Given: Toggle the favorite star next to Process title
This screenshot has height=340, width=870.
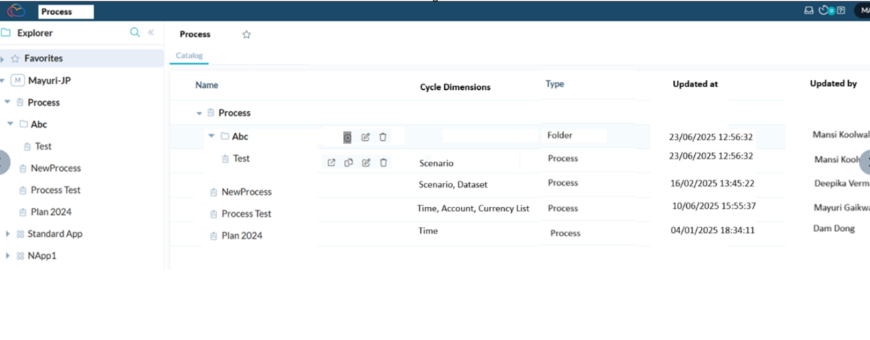Looking at the screenshot, I should [246, 35].
